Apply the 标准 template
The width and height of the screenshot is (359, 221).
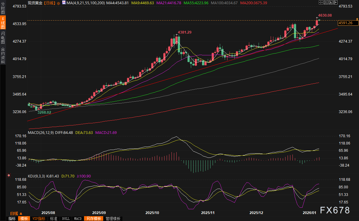coord(54,219)
